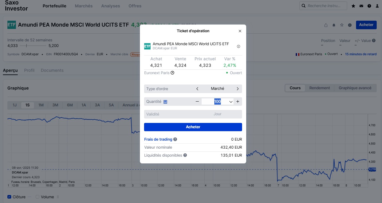Open the help icon in the top bar

369,6
